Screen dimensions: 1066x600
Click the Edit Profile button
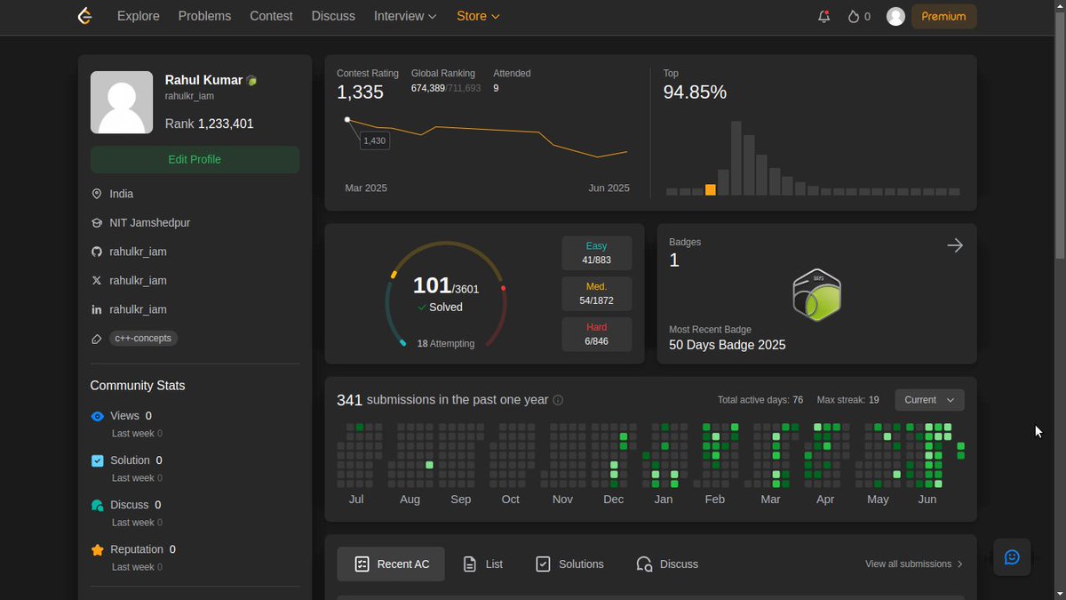click(x=195, y=160)
